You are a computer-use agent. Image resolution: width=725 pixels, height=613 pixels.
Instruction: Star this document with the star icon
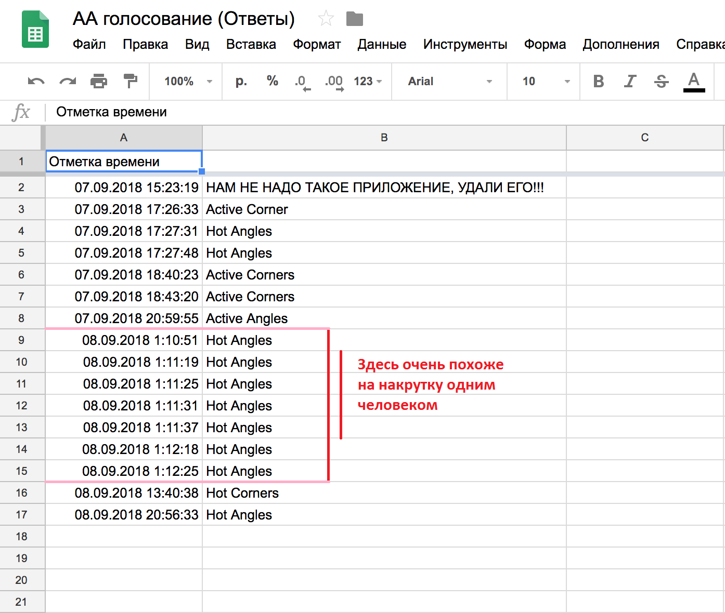(326, 19)
